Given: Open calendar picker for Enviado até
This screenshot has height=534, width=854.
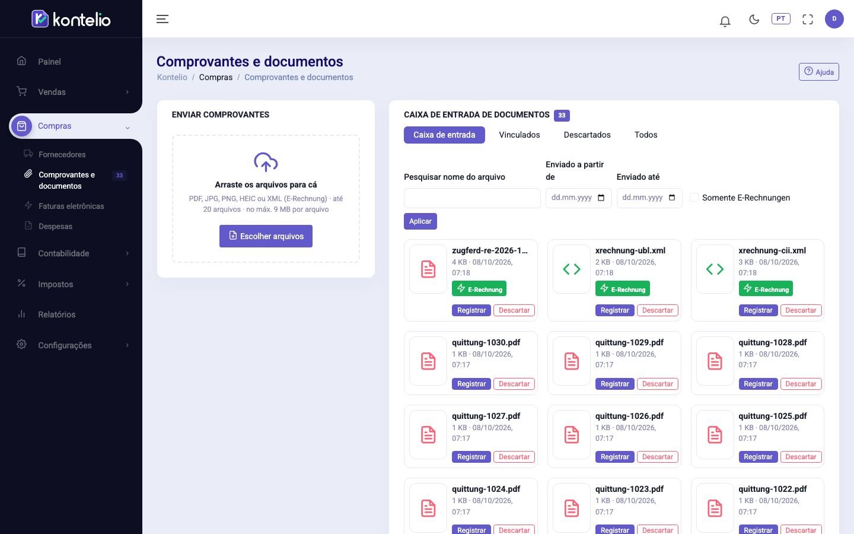Looking at the screenshot, I should [x=672, y=198].
